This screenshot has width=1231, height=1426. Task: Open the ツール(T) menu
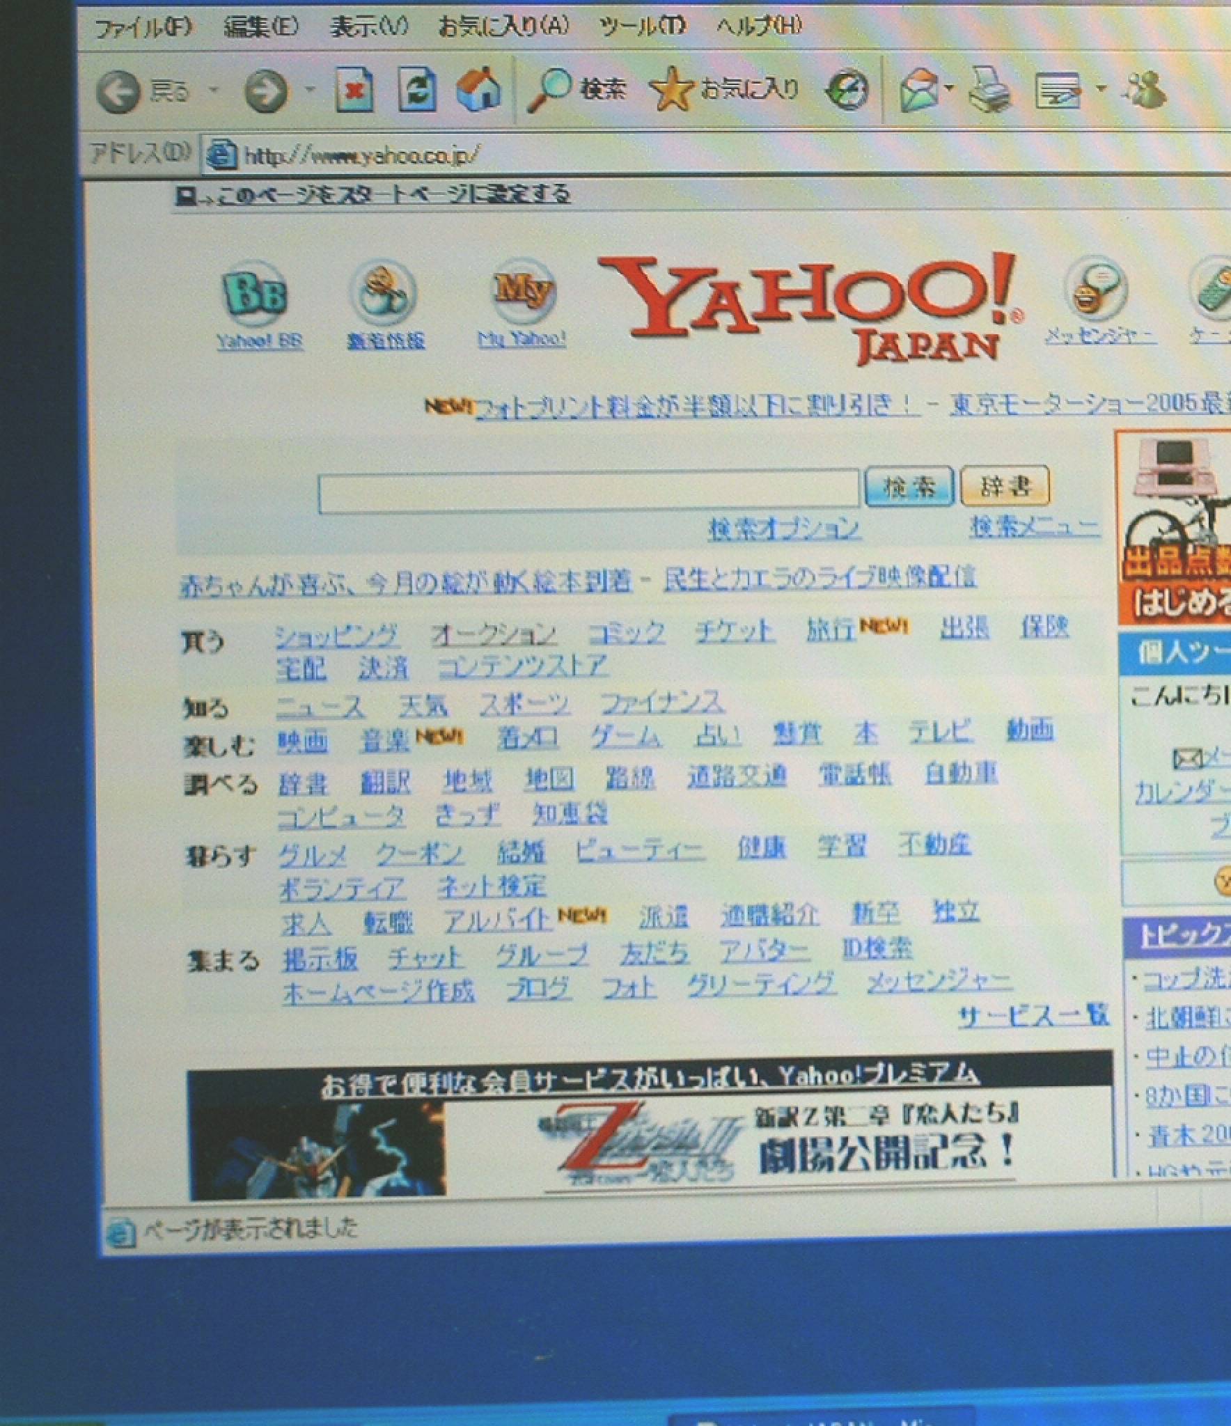[x=643, y=26]
